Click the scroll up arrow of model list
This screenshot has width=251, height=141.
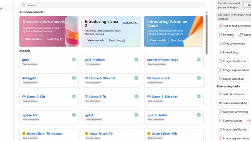pyautogui.click(x=206, y=12)
